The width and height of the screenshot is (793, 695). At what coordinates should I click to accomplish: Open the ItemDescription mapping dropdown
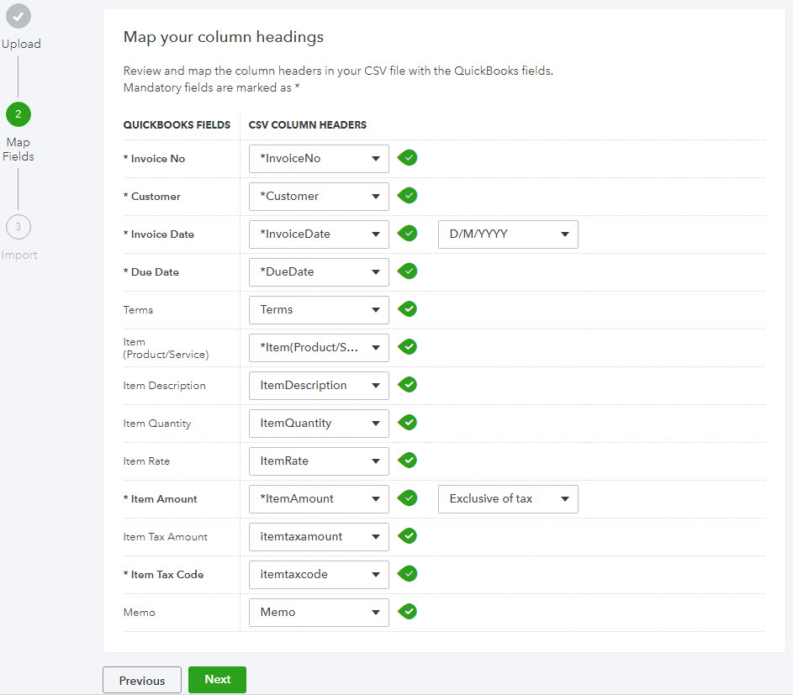pyautogui.click(x=319, y=386)
